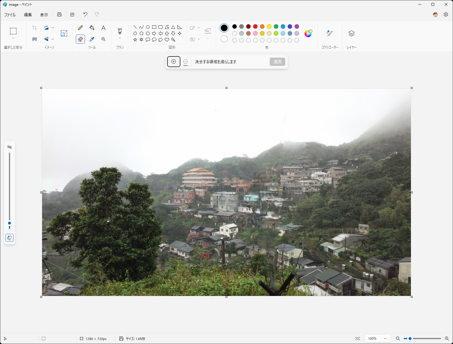Open the zoom percentage combo box

pyautogui.click(x=377, y=339)
